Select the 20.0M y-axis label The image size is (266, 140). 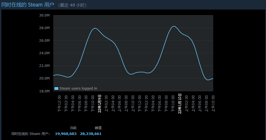[44, 78]
